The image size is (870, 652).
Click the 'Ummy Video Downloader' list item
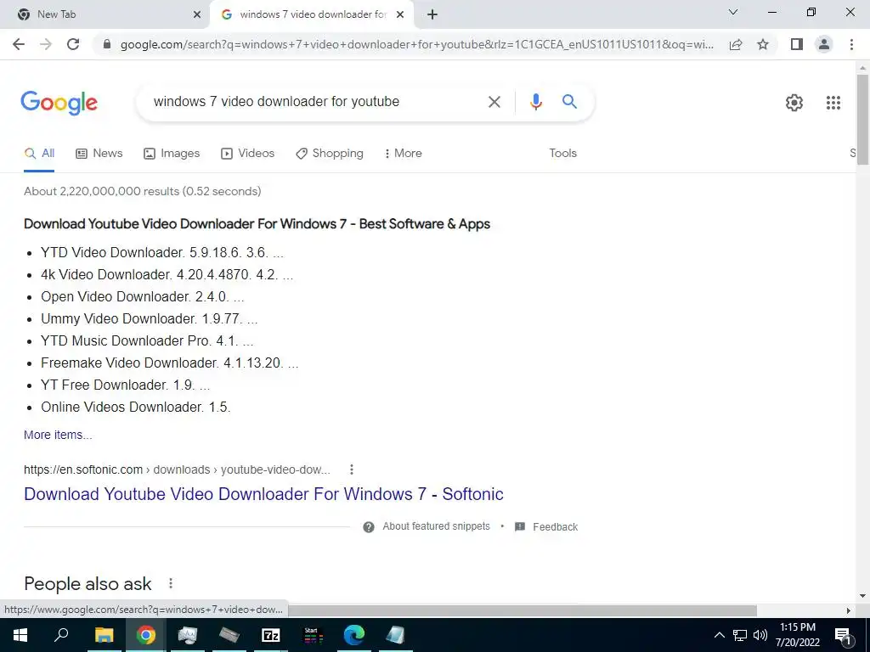click(x=150, y=319)
